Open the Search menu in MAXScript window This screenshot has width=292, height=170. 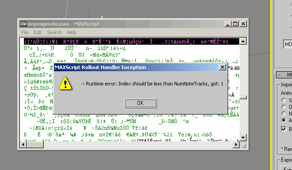coord(55,32)
